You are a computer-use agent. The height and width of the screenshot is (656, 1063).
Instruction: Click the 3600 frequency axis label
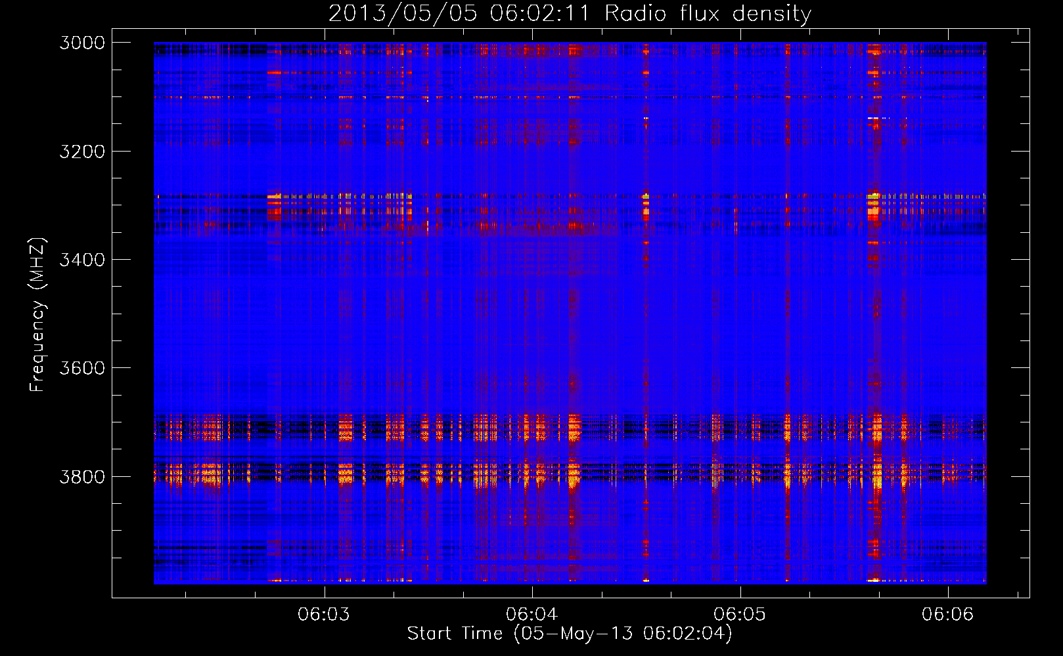click(x=82, y=368)
